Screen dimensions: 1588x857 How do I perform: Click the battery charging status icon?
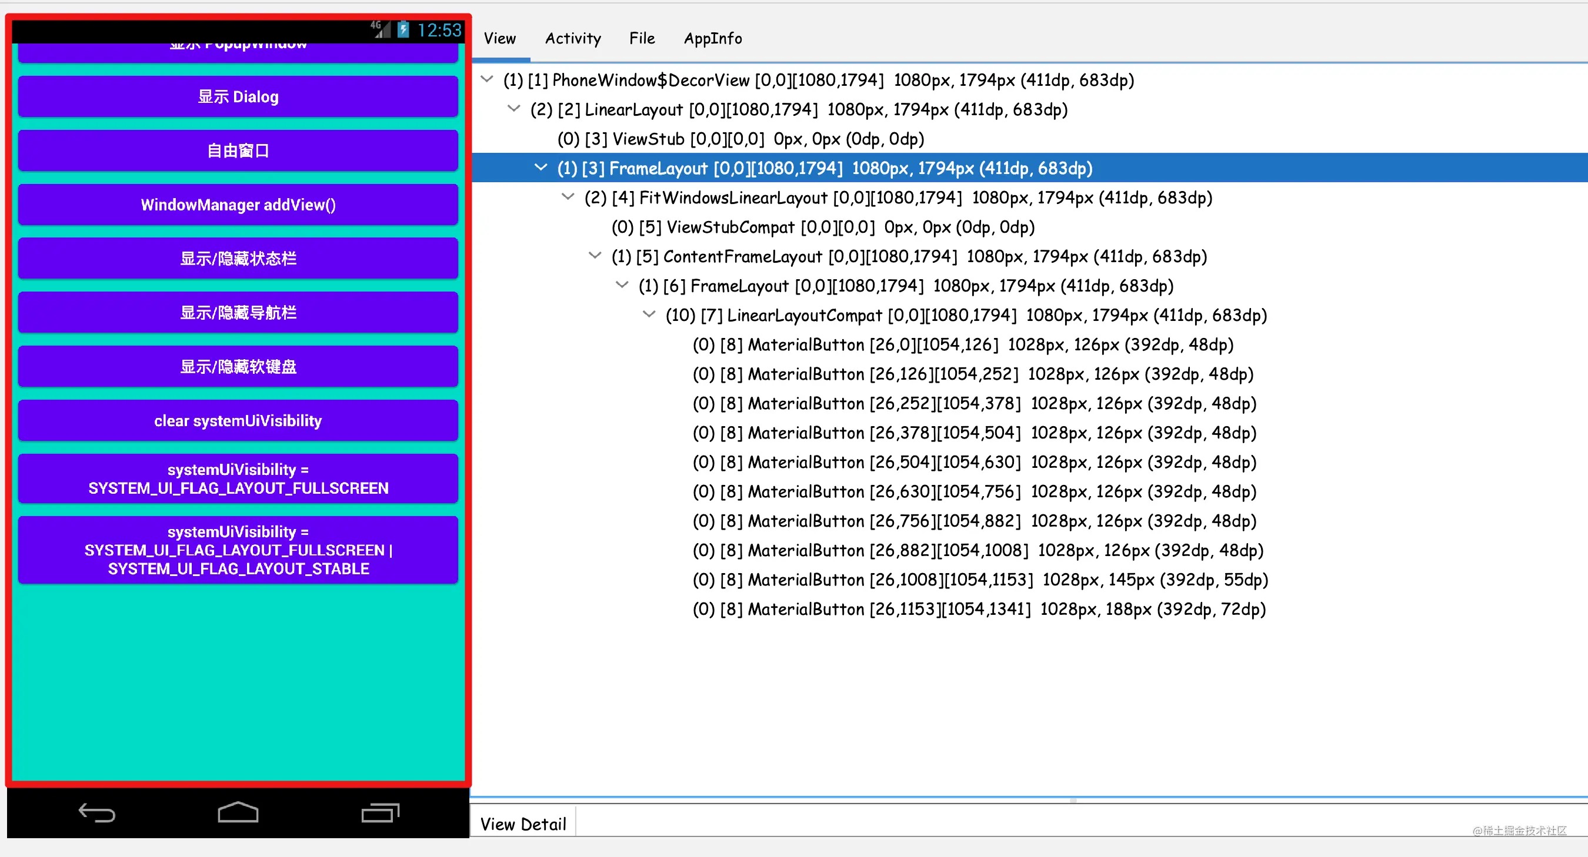[x=403, y=29]
